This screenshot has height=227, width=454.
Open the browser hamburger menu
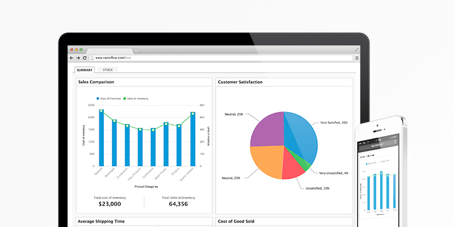point(356,58)
